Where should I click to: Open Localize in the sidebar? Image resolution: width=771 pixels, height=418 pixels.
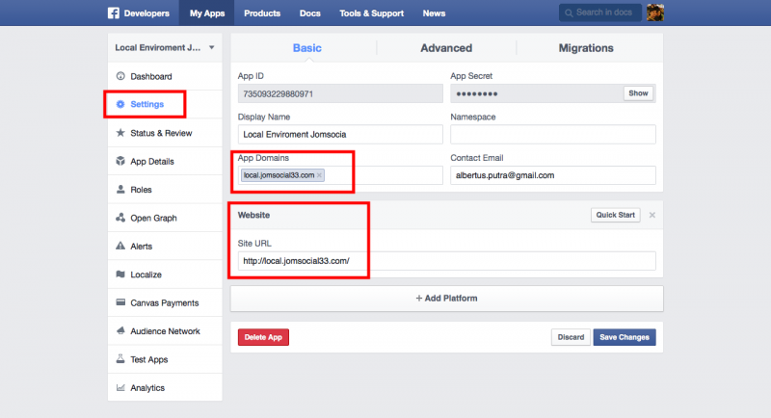(165, 274)
